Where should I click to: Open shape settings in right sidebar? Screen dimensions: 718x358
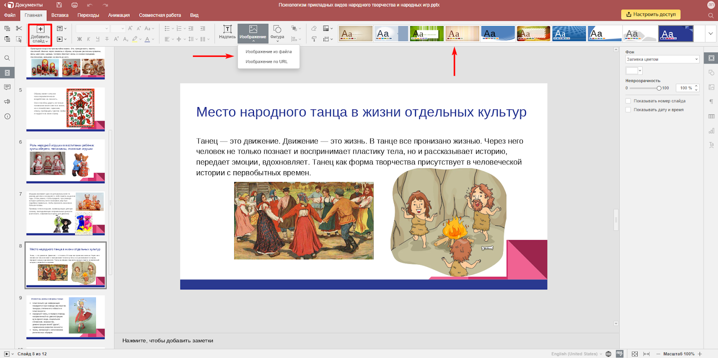[x=711, y=73]
